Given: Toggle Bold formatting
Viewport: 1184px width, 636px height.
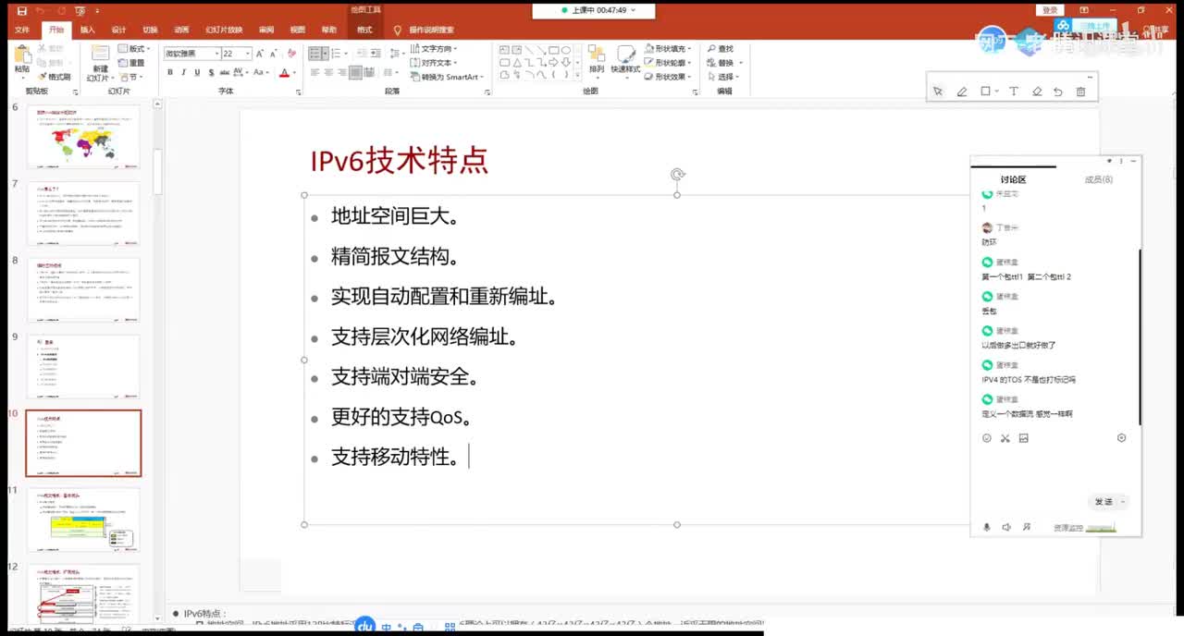Looking at the screenshot, I should click(x=170, y=72).
